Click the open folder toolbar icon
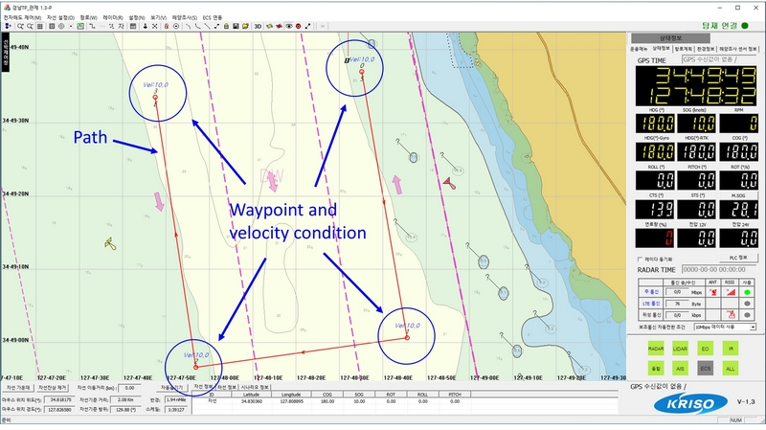Screen dimensions: 766x430 tap(245, 27)
